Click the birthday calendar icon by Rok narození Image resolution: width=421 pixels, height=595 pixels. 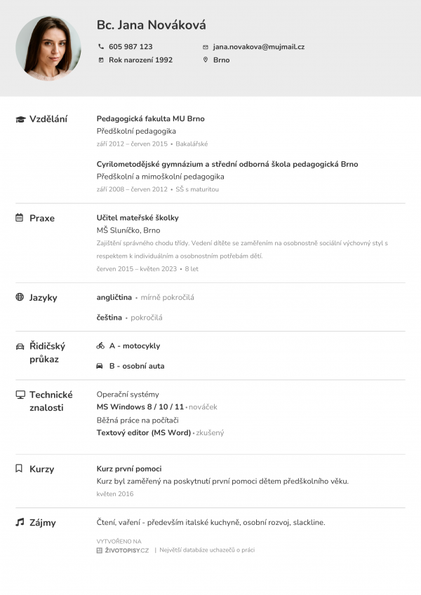(101, 60)
